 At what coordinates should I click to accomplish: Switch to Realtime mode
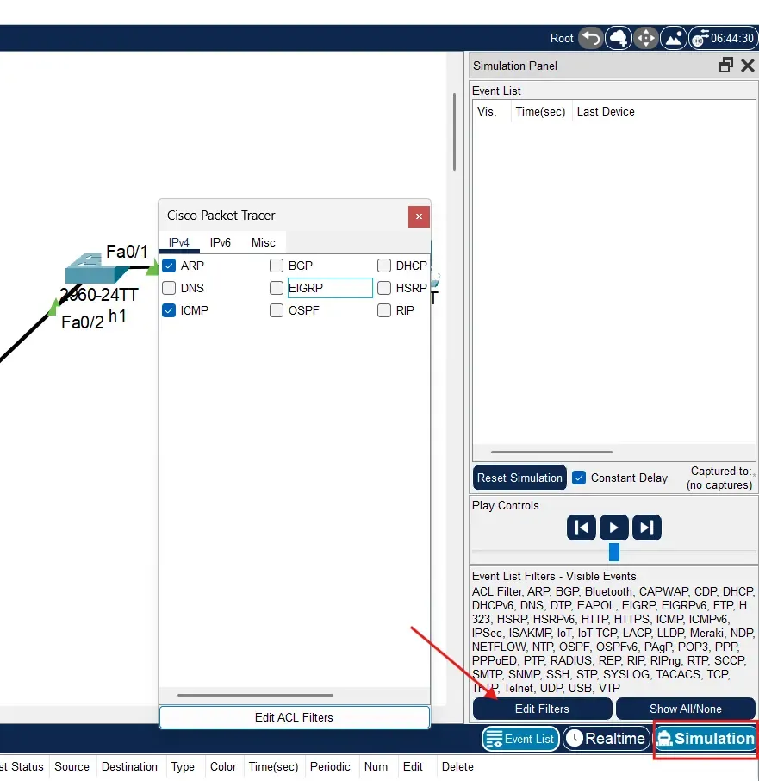coord(607,739)
